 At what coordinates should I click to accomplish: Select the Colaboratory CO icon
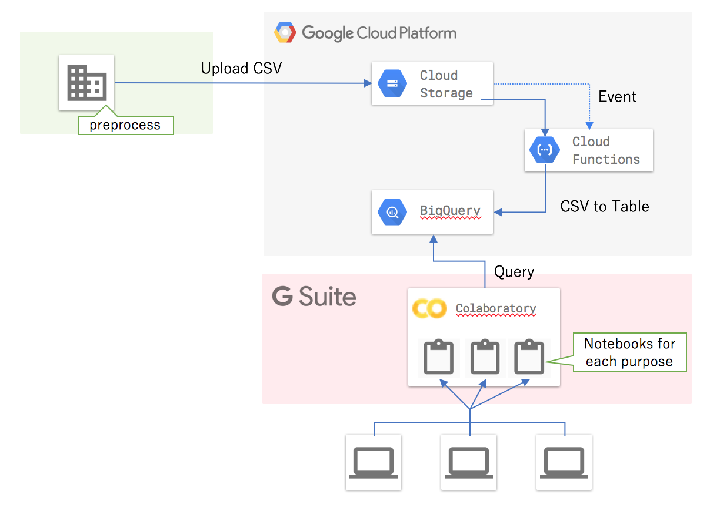tap(429, 308)
